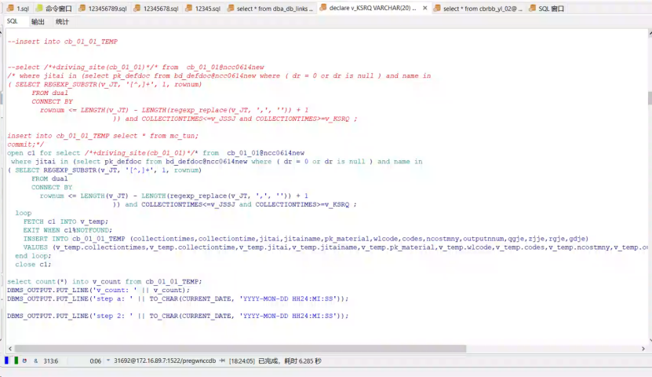652x377 pixels.
Task: Click the dba_db_links tab file icon
Action: point(231,9)
